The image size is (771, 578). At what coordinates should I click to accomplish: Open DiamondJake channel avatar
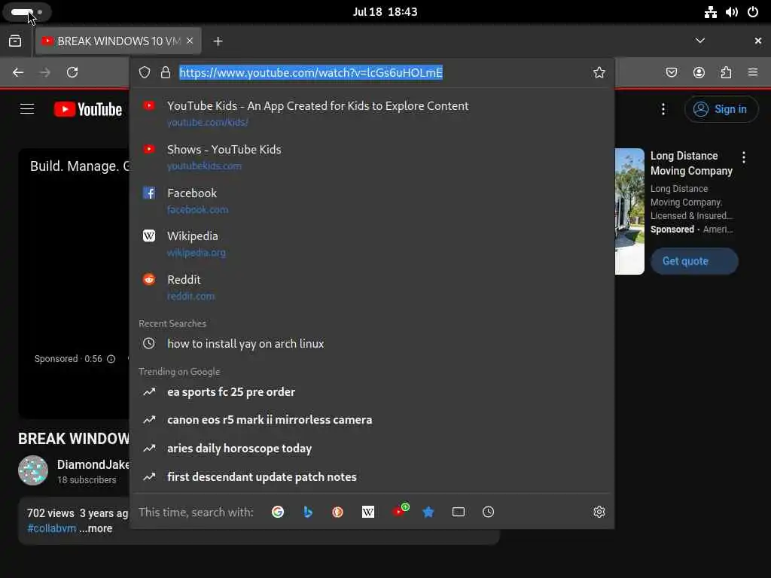pyautogui.click(x=33, y=470)
